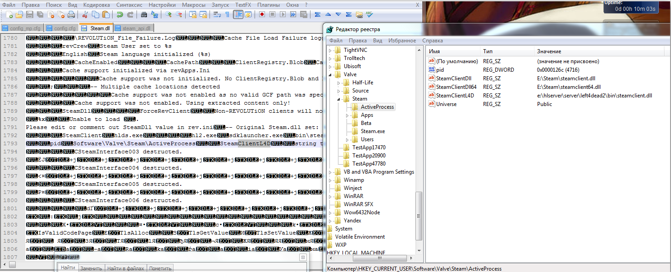Click the spell-check ABC icon
Screen dimensions: 671x272
pyautogui.click(x=369, y=14)
